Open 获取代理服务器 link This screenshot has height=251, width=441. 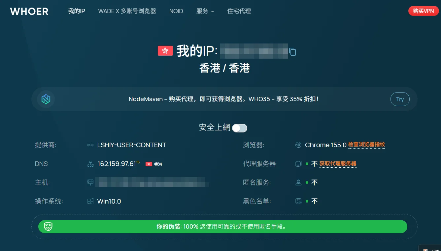point(338,164)
